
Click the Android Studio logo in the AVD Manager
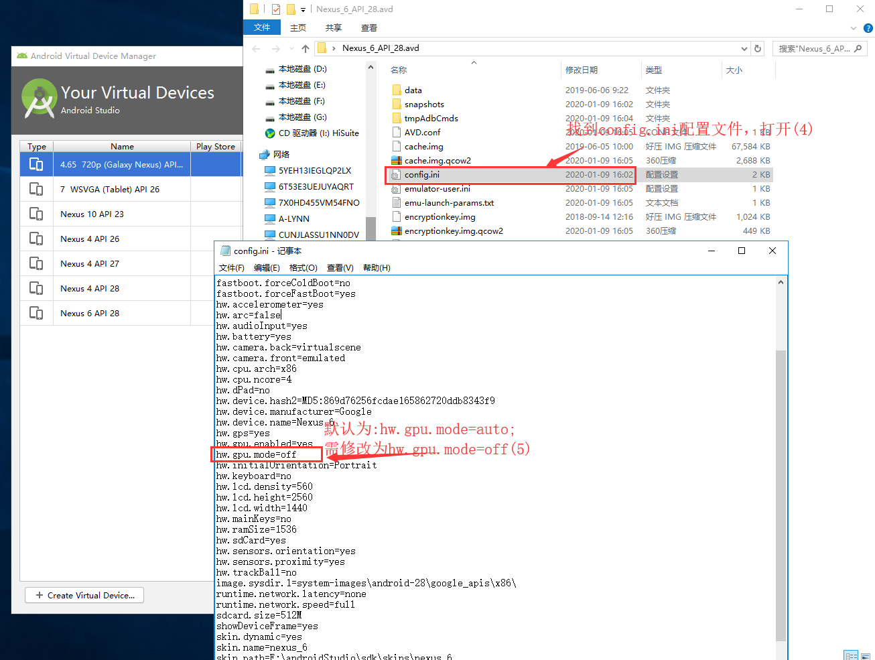40,98
